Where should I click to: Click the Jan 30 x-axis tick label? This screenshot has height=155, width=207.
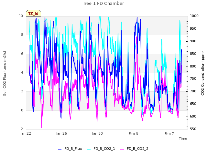(97, 133)
